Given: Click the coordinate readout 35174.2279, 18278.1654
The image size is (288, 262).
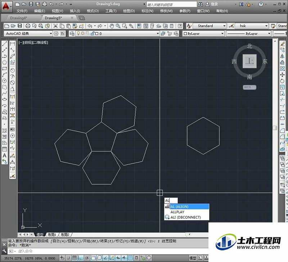Looking at the screenshot, I should (30, 258).
